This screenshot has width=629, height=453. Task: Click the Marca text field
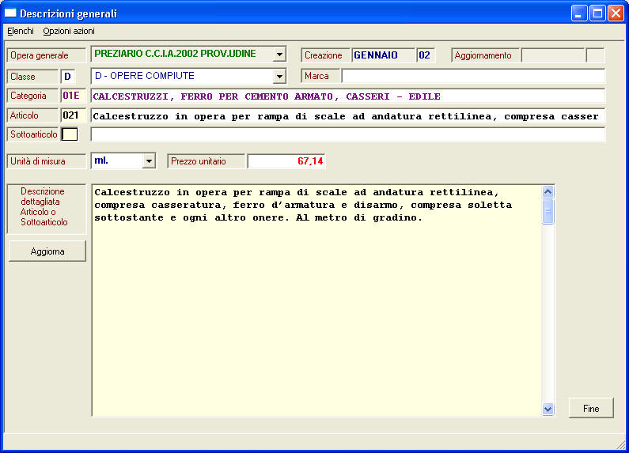point(473,76)
